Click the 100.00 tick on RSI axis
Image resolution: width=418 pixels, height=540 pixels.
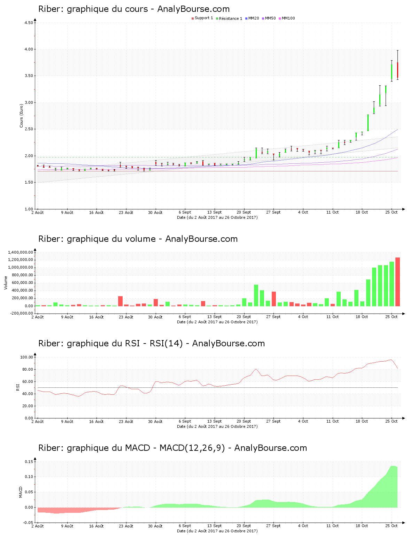click(x=27, y=357)
